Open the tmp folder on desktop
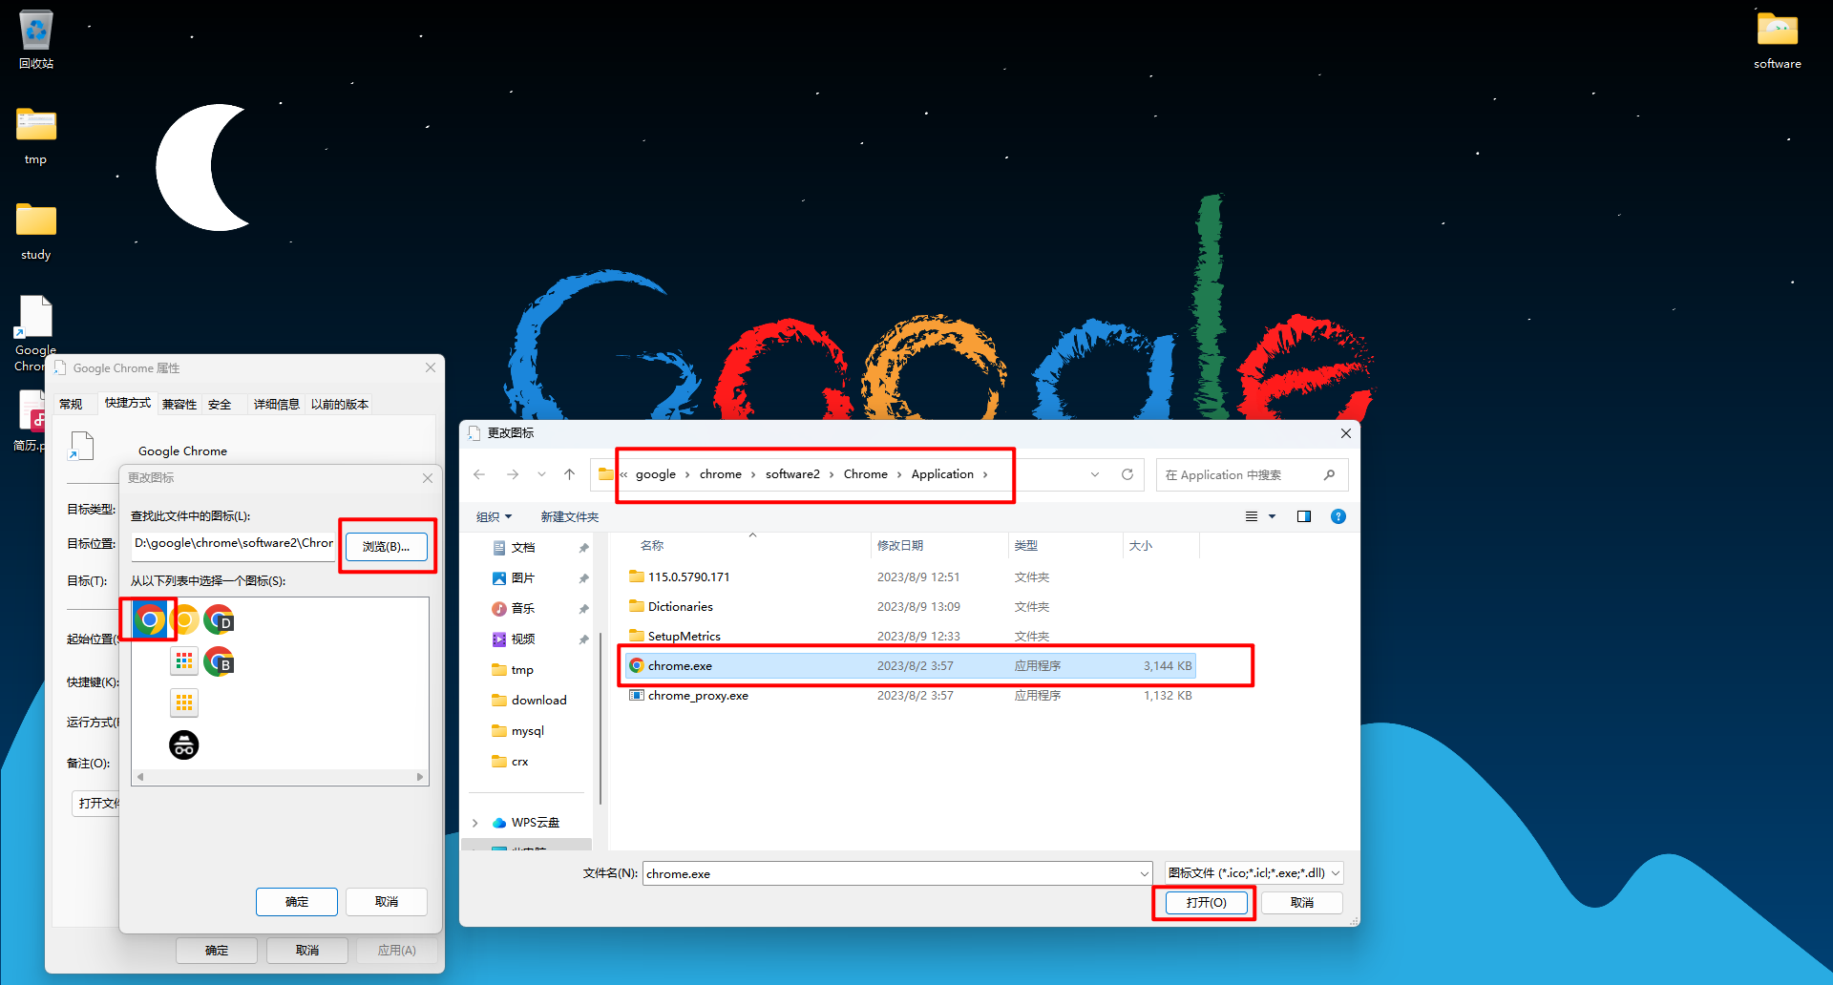Viewport: 1833px width, 985px height. click(x=36, y=135)
